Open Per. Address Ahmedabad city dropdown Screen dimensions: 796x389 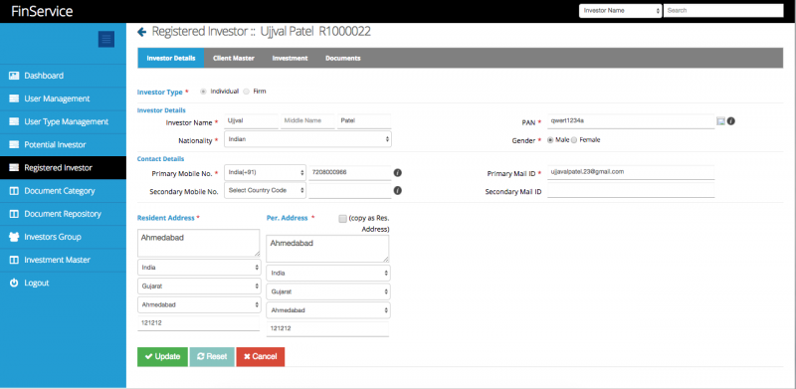328,310
